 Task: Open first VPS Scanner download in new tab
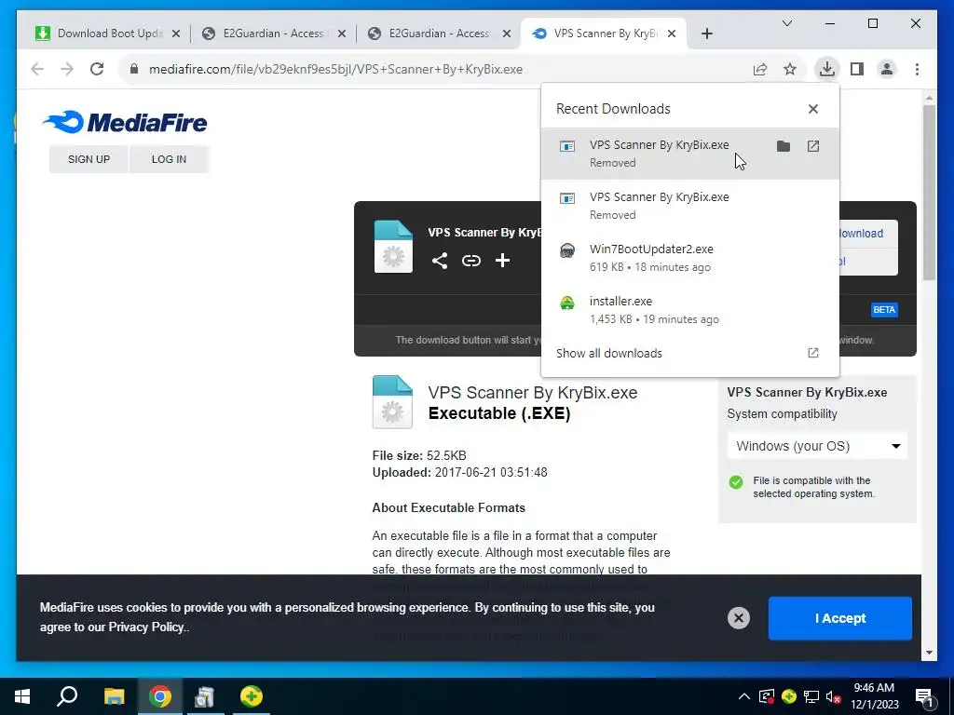[x=812, y=146]
